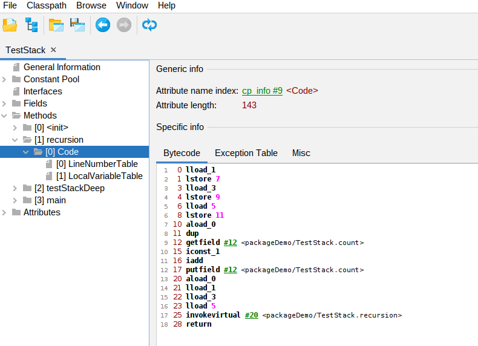Screen dimensions: 478x346
Task: Collapse the Methods node
Action: (4, 116)
